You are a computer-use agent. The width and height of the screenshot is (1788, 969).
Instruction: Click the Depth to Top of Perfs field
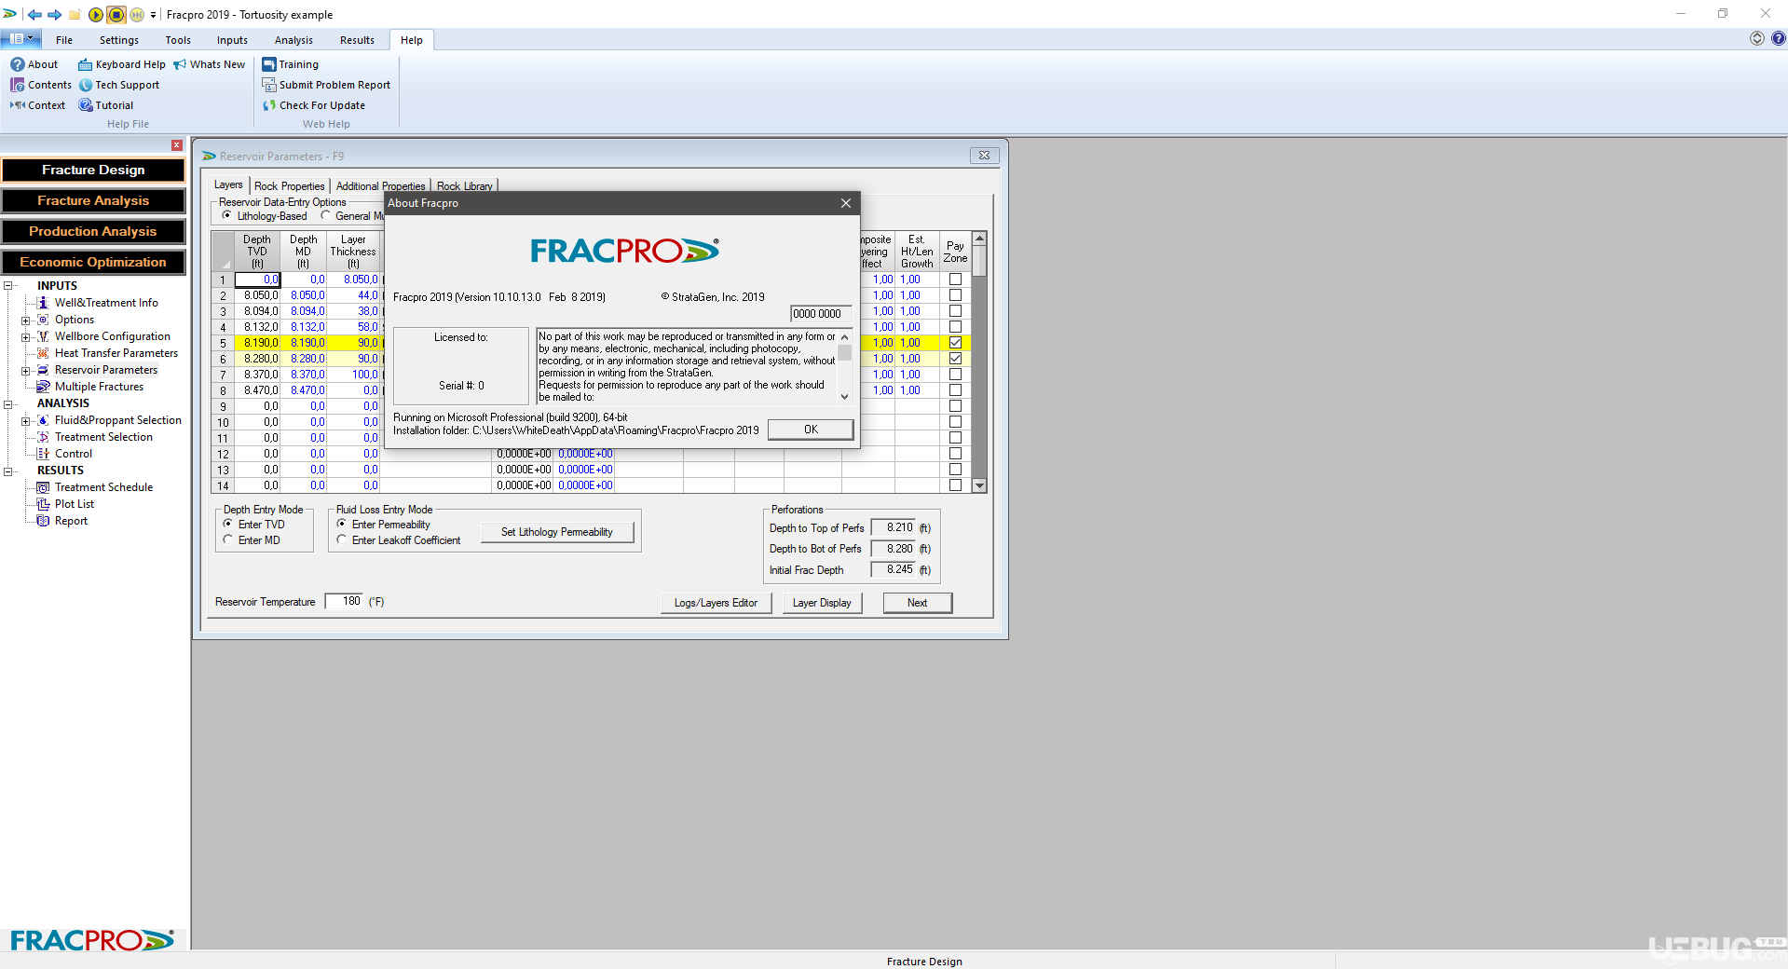[894, 527]
